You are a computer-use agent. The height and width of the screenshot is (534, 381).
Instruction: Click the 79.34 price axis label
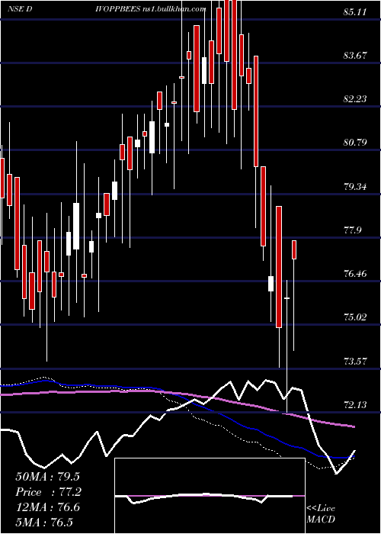pos(355,186)
